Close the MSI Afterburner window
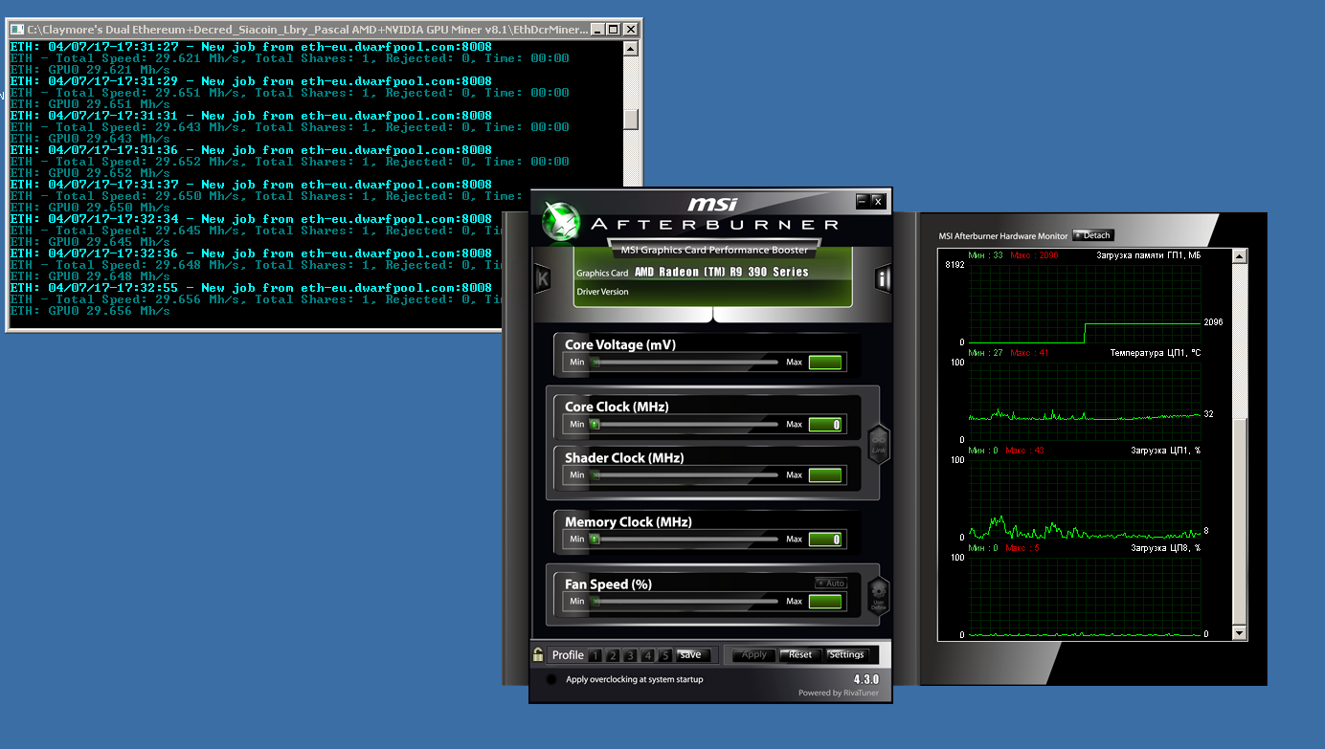1325x749 pixels. (878, 201)
